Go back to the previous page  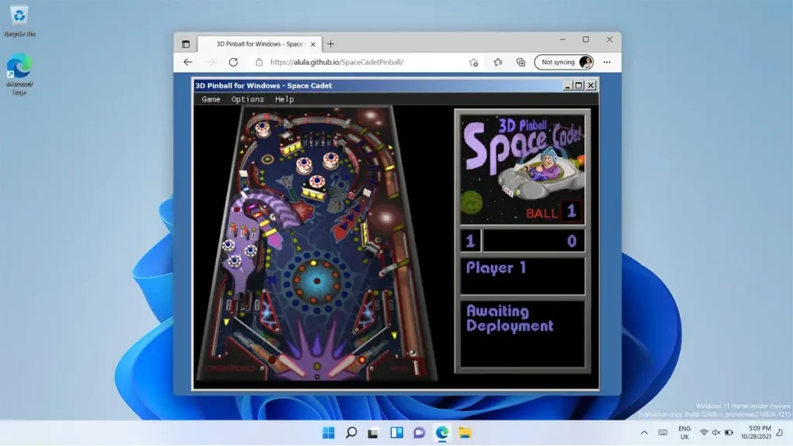tap(188, 62)
